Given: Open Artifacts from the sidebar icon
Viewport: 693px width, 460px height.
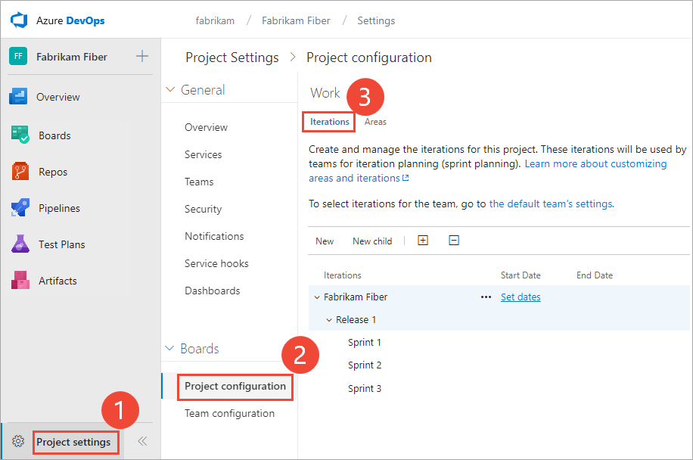Looking at the screenshot, I should coord(20,281).
